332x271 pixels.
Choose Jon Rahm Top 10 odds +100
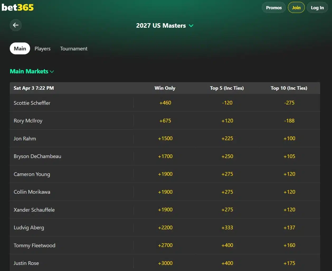point(289,138)
